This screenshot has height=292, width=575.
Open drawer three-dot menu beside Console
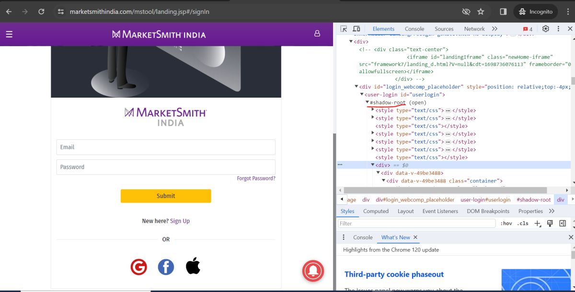(x=343, y=237)
